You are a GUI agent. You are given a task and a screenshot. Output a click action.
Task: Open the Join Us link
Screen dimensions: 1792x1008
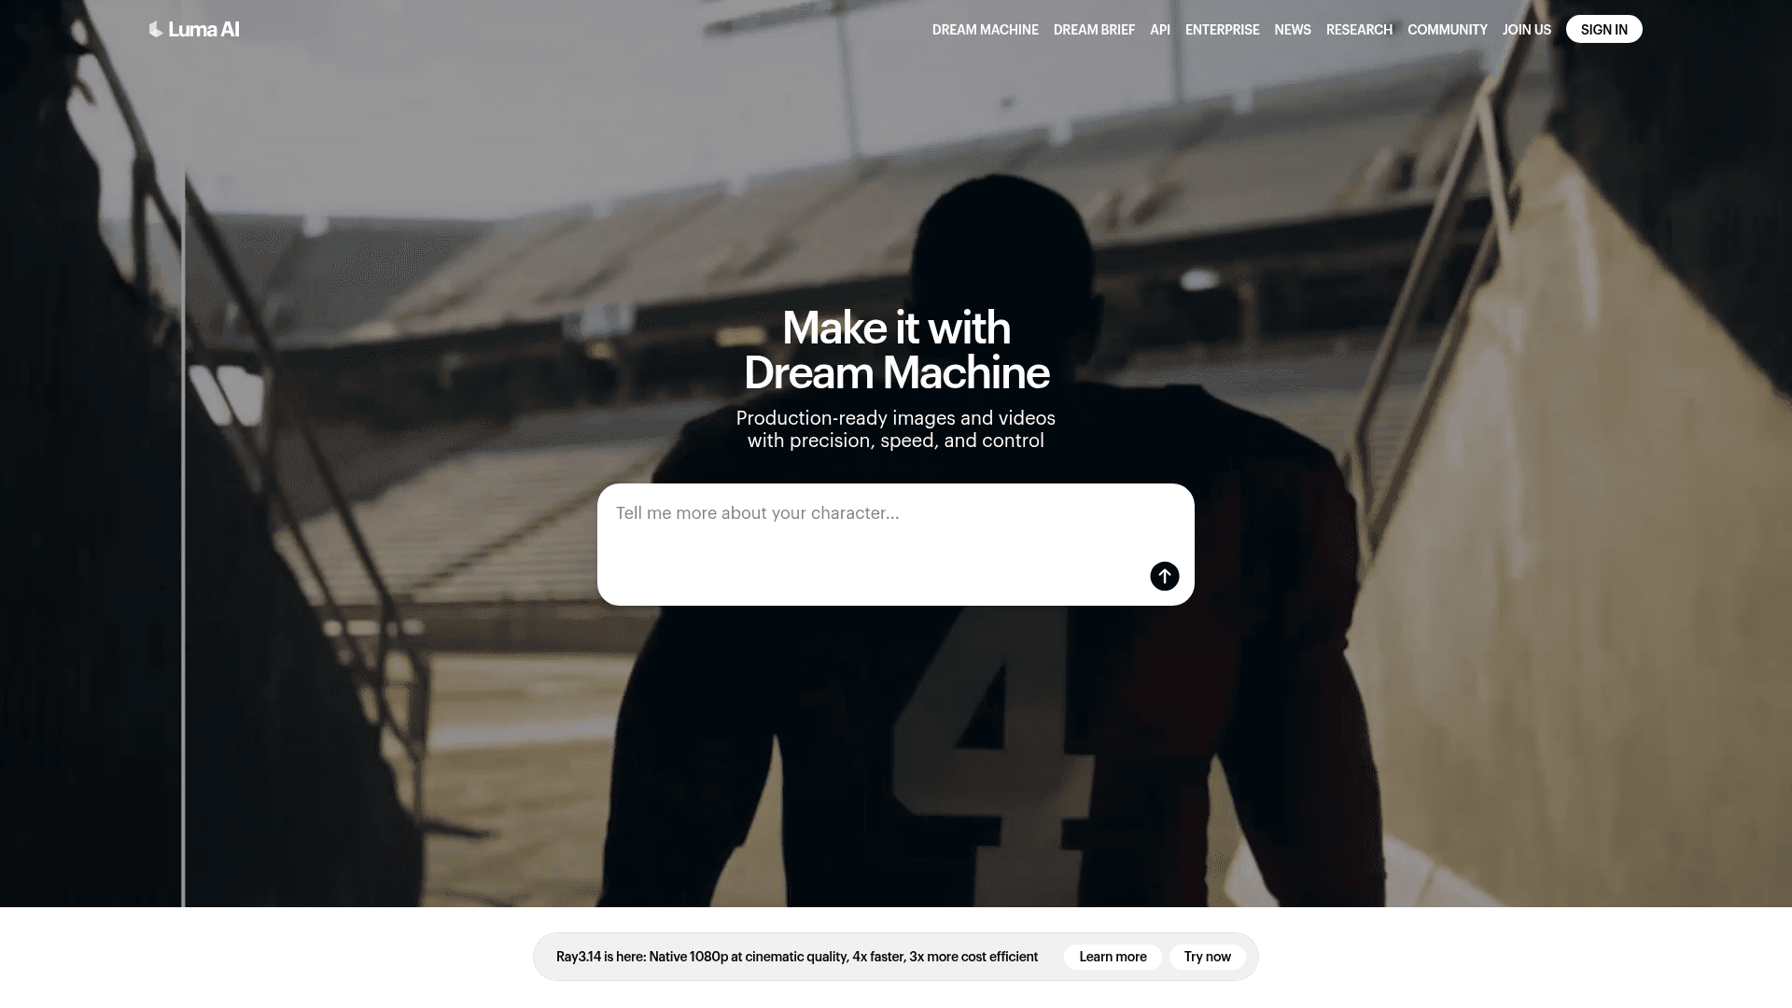coord(1526,30)
